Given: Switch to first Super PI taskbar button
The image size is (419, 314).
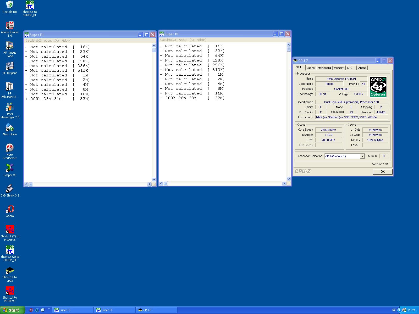Looking at the screenshot, I should pos(73,310).
